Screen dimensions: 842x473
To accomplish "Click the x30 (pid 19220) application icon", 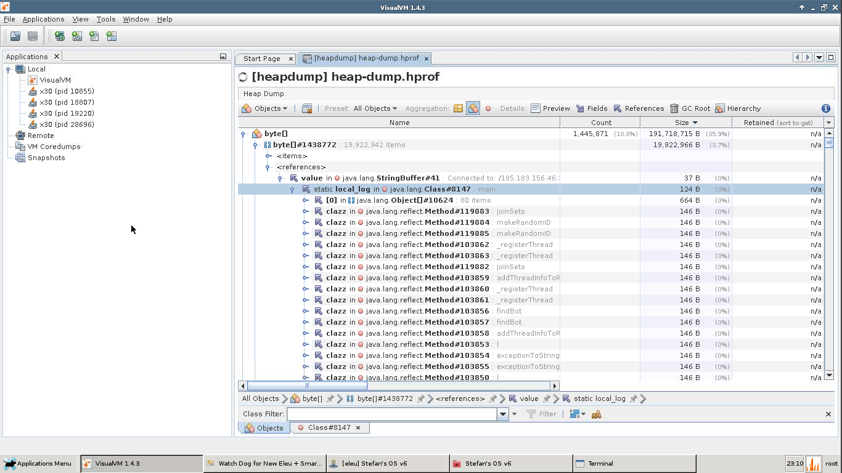I will tap(33, 113).
